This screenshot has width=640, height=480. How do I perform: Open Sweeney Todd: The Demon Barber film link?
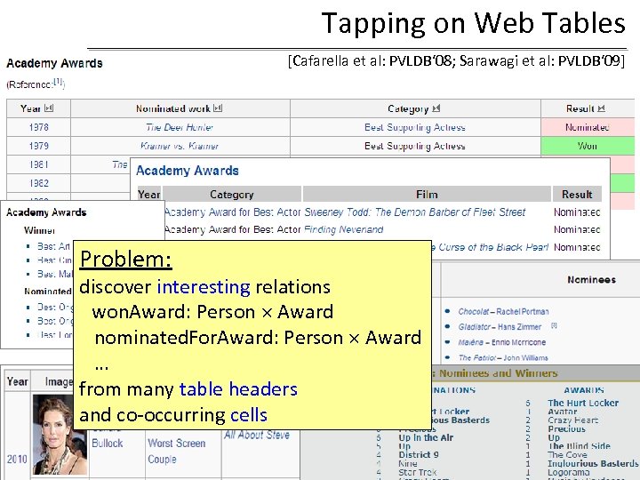pos(415,212)
